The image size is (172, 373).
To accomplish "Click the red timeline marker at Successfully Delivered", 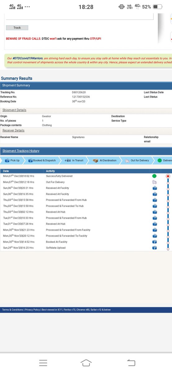I will (168, 176).
